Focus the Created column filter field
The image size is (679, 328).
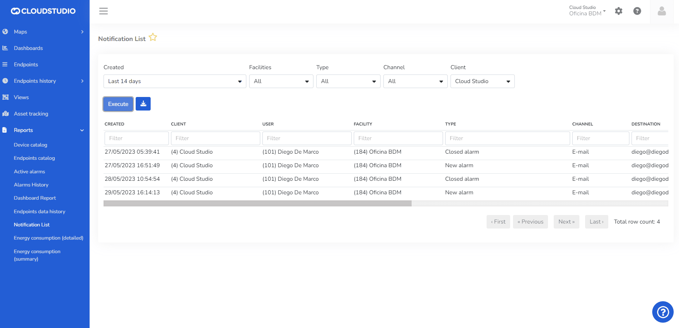click(x=137, y=138)
